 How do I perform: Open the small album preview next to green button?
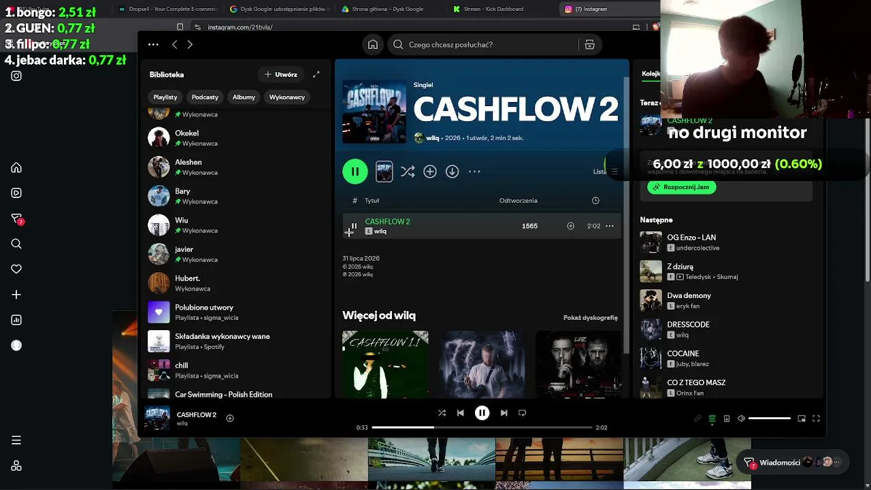point(384,171)
